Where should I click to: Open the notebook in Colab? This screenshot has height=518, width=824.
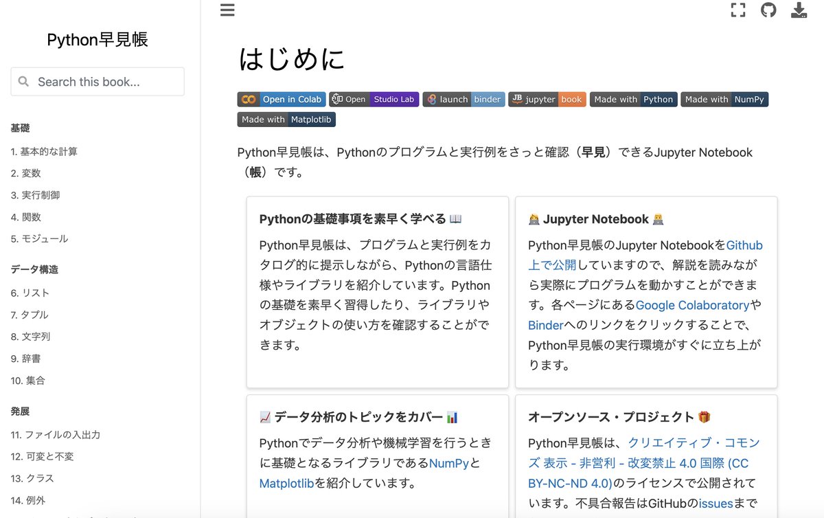pos(282,99)
